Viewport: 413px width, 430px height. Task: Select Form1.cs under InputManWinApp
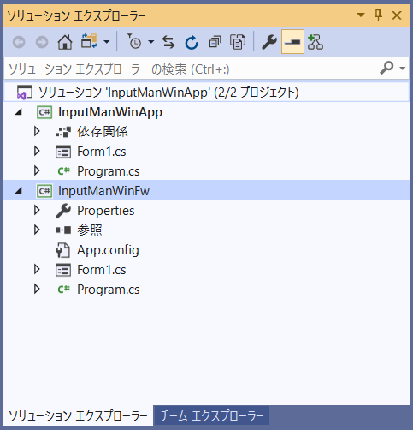point(102,152)
